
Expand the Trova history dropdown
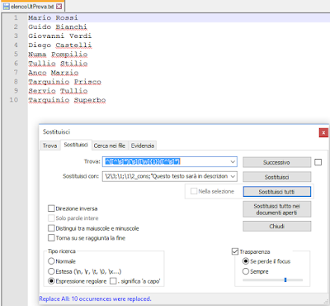coord(233,162)
